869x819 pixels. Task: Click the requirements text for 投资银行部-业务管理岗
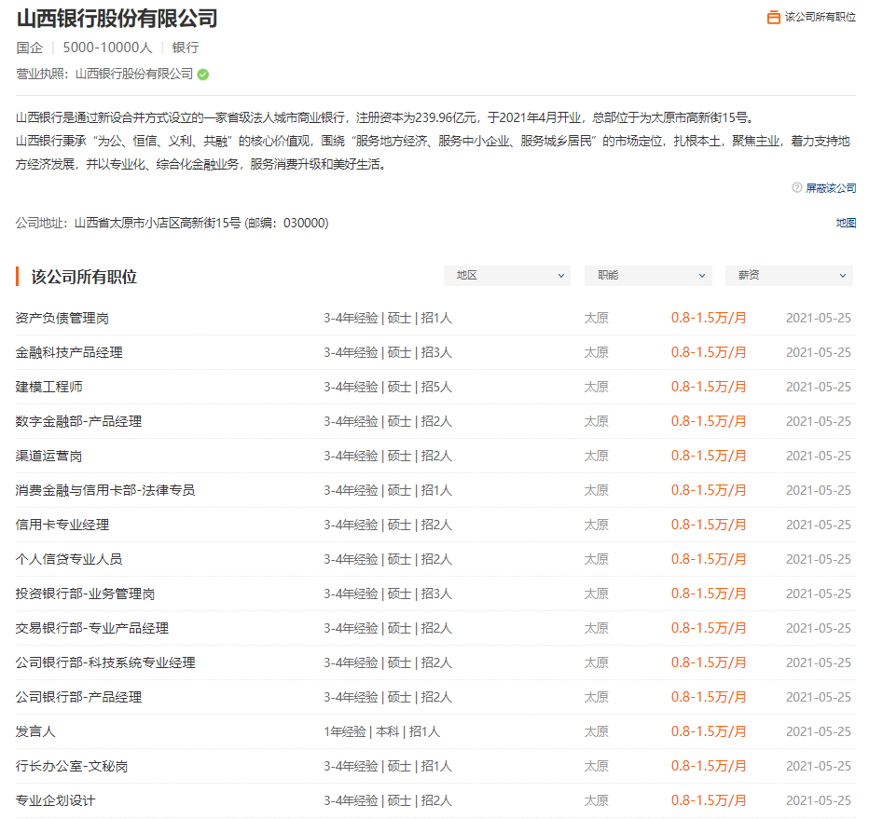pyautogui.click(x=388, y=594)
